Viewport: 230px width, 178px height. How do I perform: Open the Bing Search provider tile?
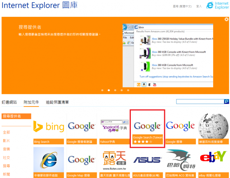[x=49, y=129]
